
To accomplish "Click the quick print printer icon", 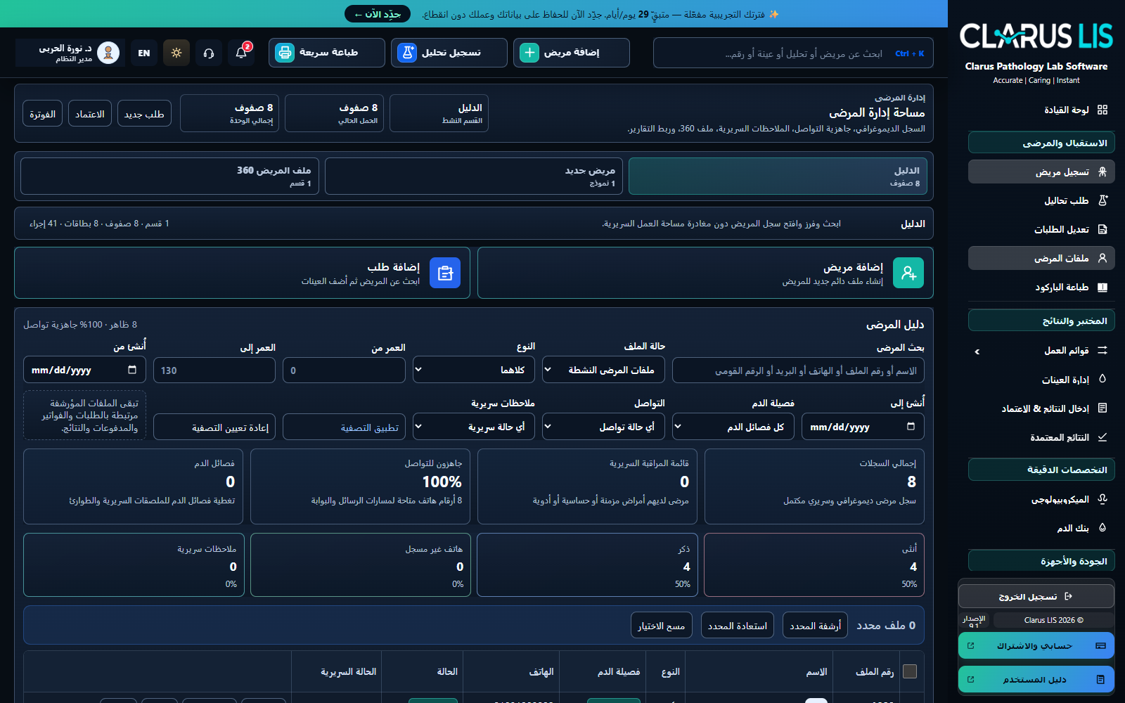I will 285,53.
